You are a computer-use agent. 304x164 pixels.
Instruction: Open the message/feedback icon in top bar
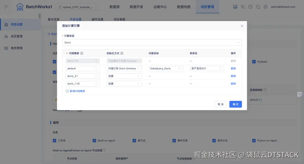(x=258, y=7)
